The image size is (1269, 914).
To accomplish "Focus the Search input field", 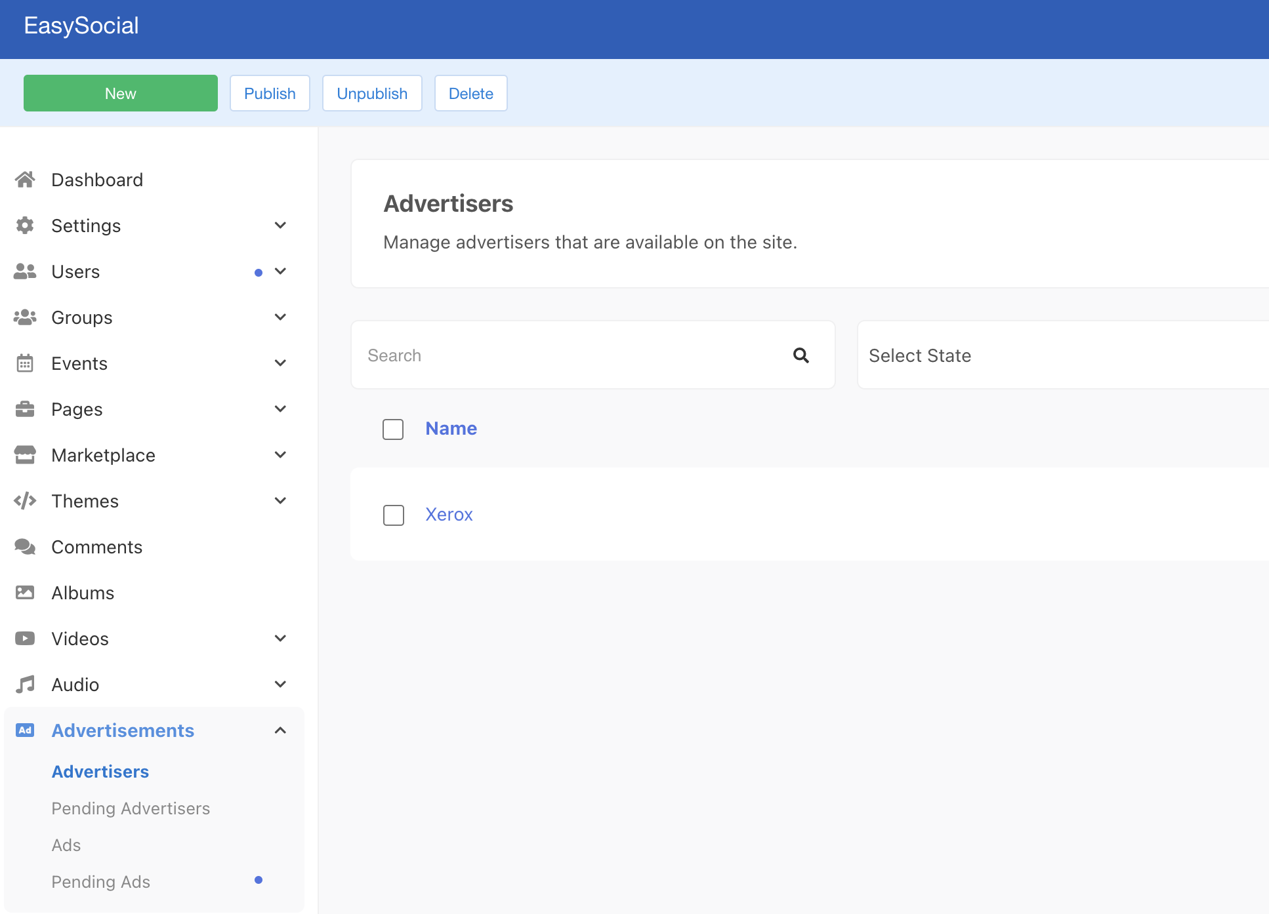I will click(x=593, y=355).
